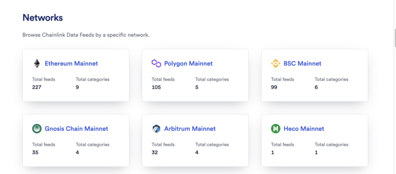The image size is (396, 174).
Task: Click BSC's total categories value 6
Action: [316, 87]
